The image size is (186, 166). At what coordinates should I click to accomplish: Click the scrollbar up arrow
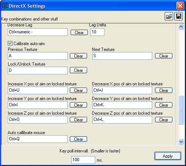[181, 26]
